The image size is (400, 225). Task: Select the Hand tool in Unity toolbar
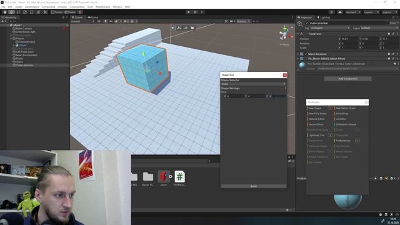pos(5,12)
